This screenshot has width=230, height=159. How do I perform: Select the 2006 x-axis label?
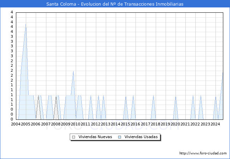pyautogui.click(x=36, y=124)
